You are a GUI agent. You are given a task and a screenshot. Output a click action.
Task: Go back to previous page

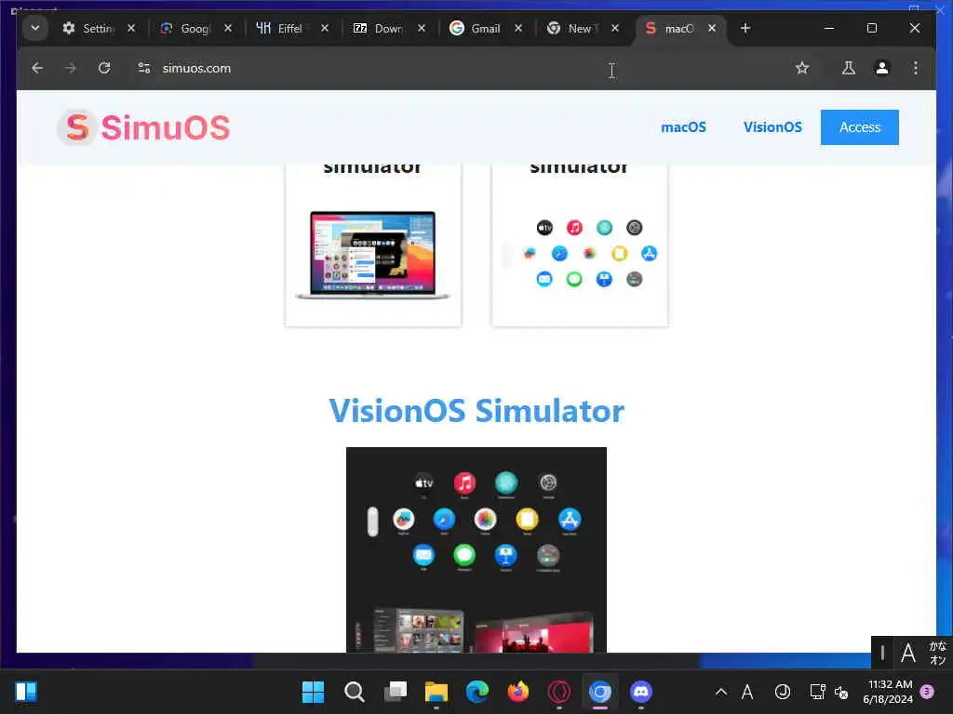(x=37, y=68)
